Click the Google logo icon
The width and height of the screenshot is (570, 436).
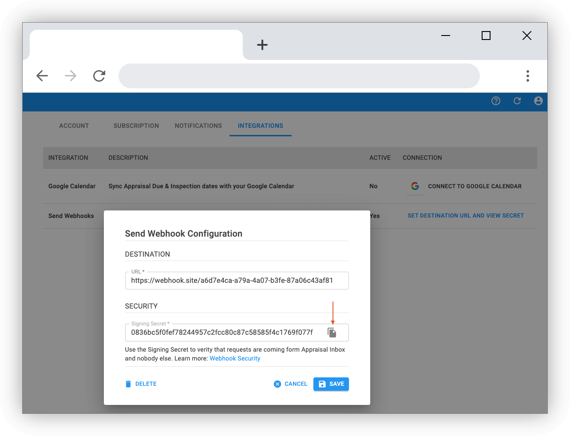[415, 186]
